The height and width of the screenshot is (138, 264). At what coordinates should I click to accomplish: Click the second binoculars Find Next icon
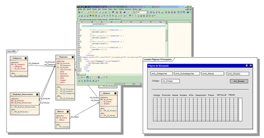pos(154,12)
